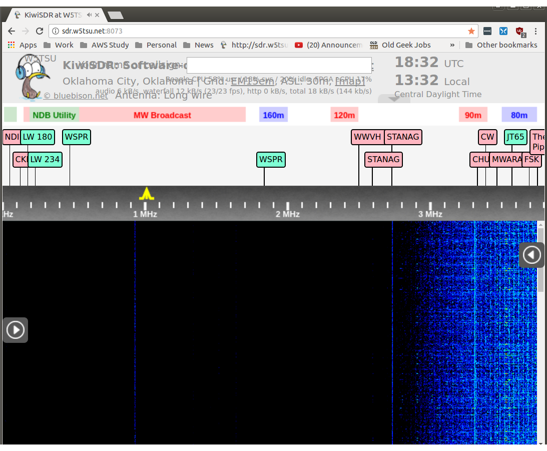Toggle right control panel with left arrow
This screenshot has width=547, height=451.
point(531,255)
